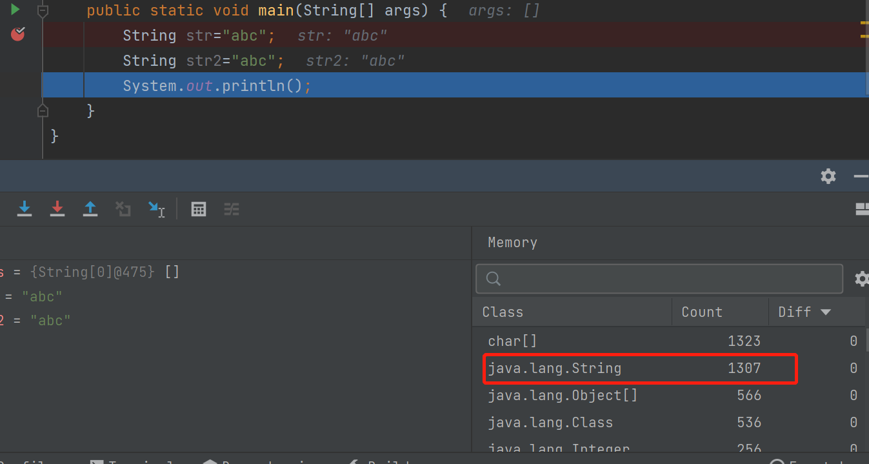Image resolution: width=869 pixels, height=464 pixels.
Task: Click layout settings icon right of debugger toolbar
Action: [862, 208]
